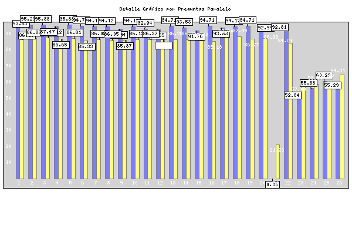Click the 86.77 value text
This screenshot has width=352, height=235.
[252, 45]
